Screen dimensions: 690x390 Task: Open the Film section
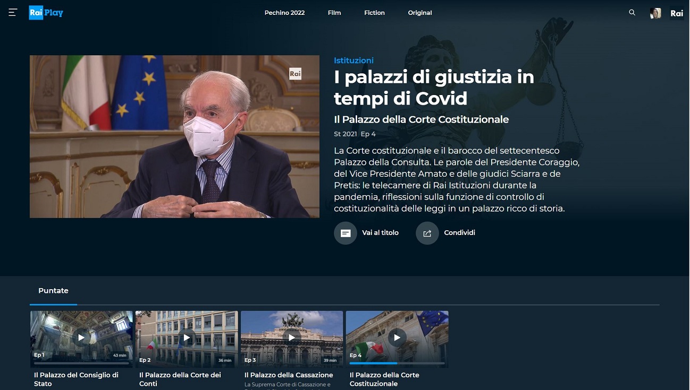tap(334, 12)
